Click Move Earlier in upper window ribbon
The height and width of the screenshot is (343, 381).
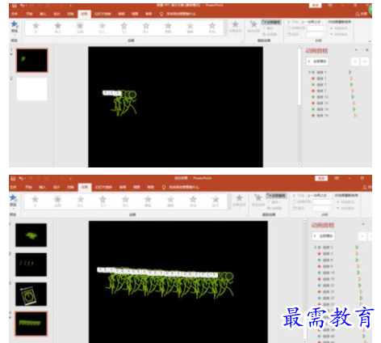tap(339, 28)
